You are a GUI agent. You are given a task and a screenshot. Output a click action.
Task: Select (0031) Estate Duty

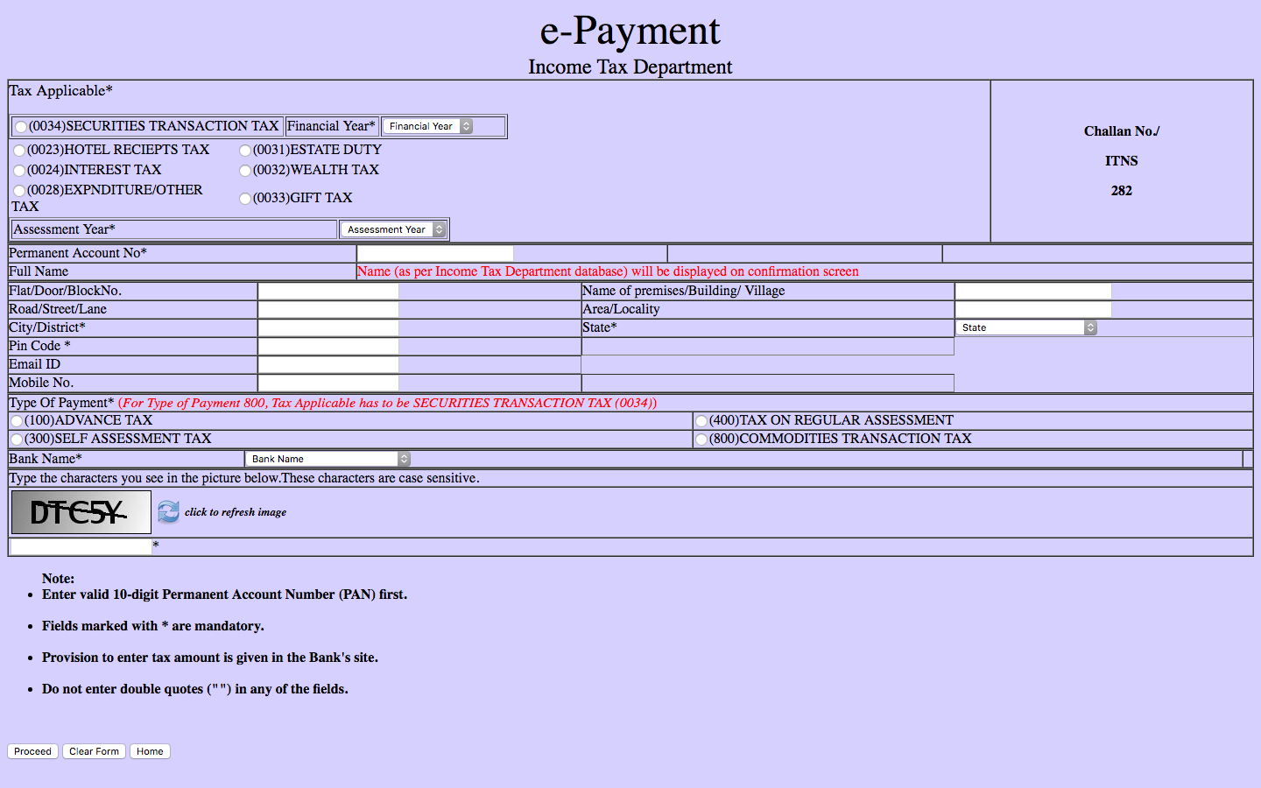pos(245,150)
